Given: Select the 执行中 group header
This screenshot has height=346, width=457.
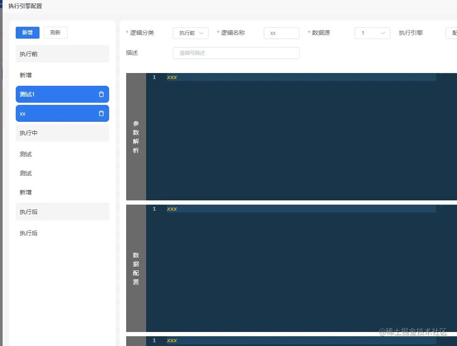Looking at the screenshot, I should (x=62, y=133).
